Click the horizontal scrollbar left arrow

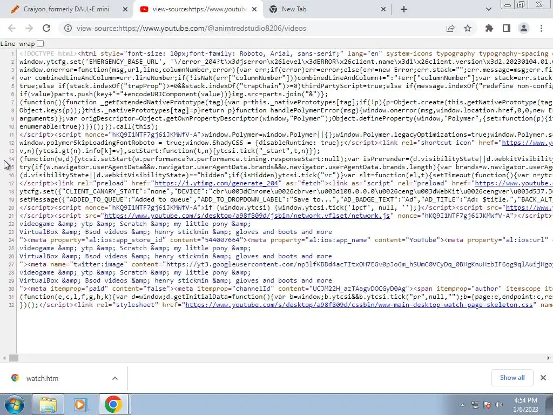[x=4, y=358]
